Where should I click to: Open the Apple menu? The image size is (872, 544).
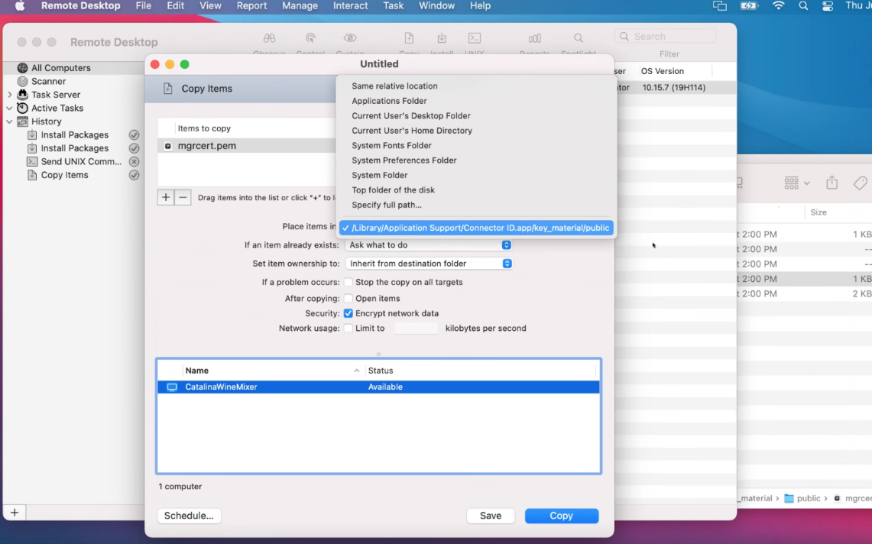19,6
